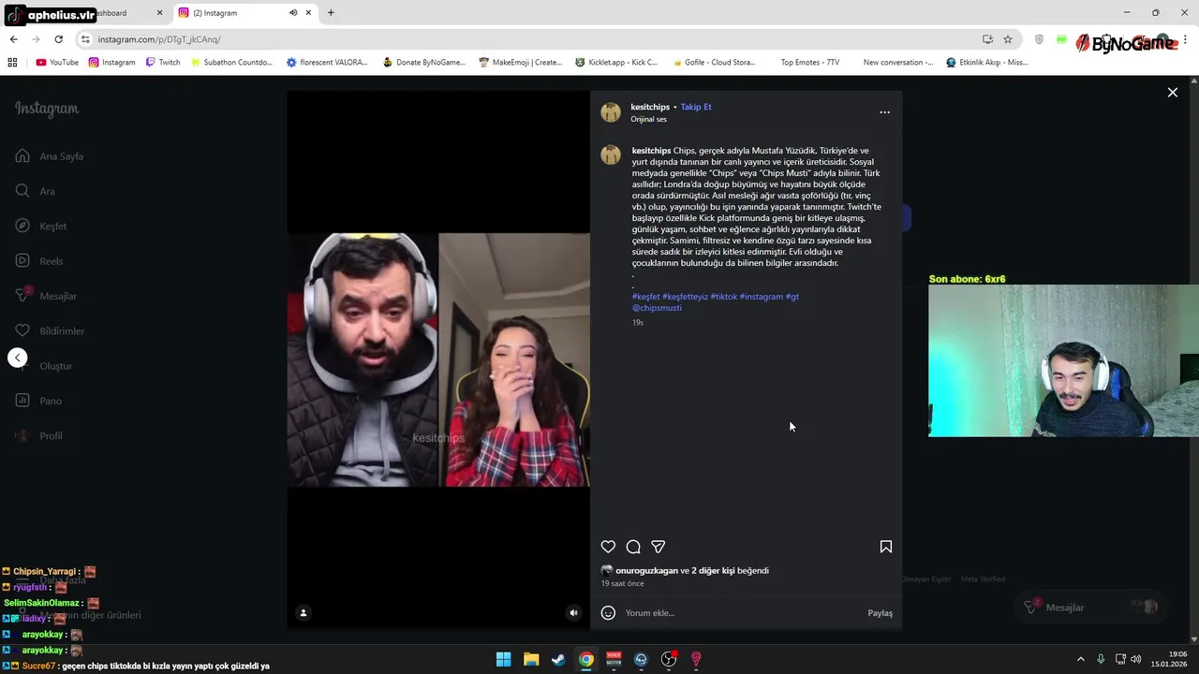This screenshot has width=1199, height=674.
Task: View onuroguzkagan who liked the post
Action: pos(646,570)
